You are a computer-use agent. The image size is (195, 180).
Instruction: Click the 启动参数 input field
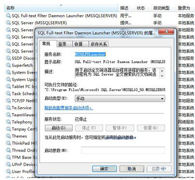coord(123,150)
